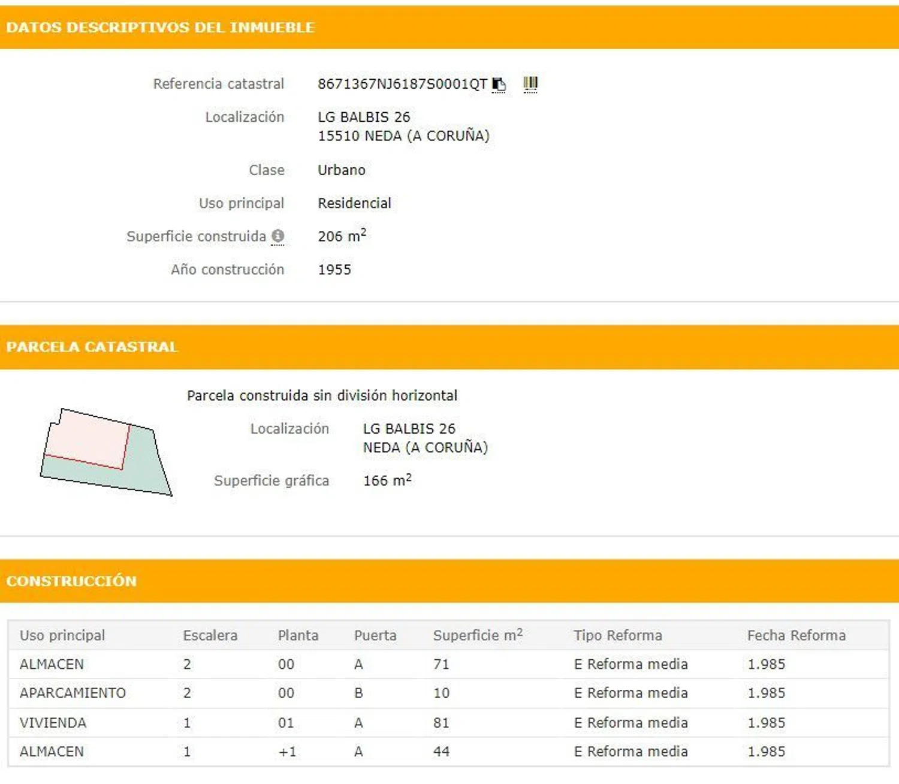Screen dimensions: 899x784
Task: Click the Uso principal column header in table
Action: 62,635
